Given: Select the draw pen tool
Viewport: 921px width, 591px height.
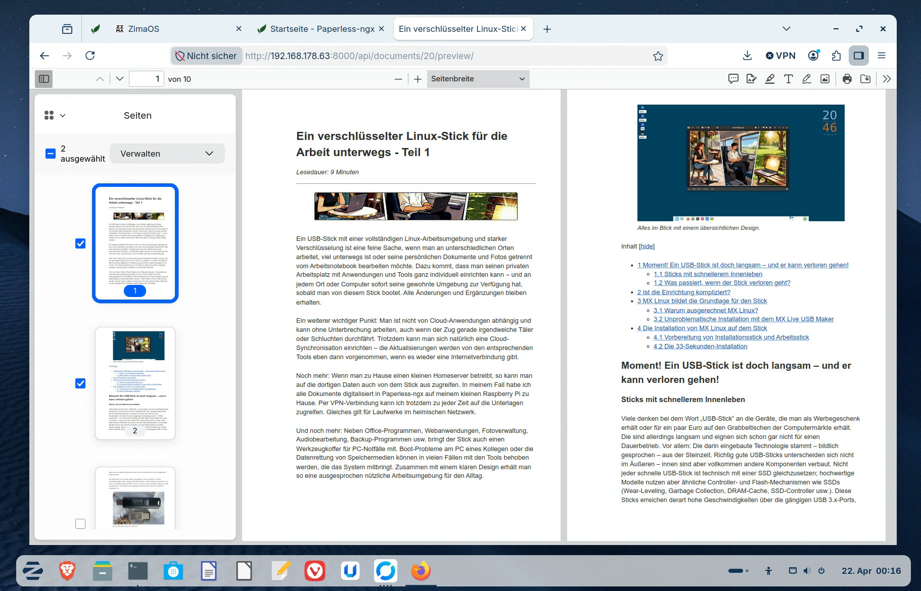Looking at the screenshot, I should [806, 79].
